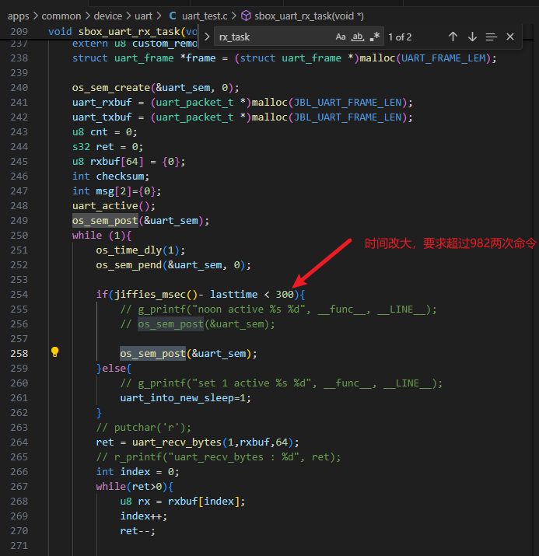Open sbox_uart_rx_task symbol breadcrumb

[309, 16]
